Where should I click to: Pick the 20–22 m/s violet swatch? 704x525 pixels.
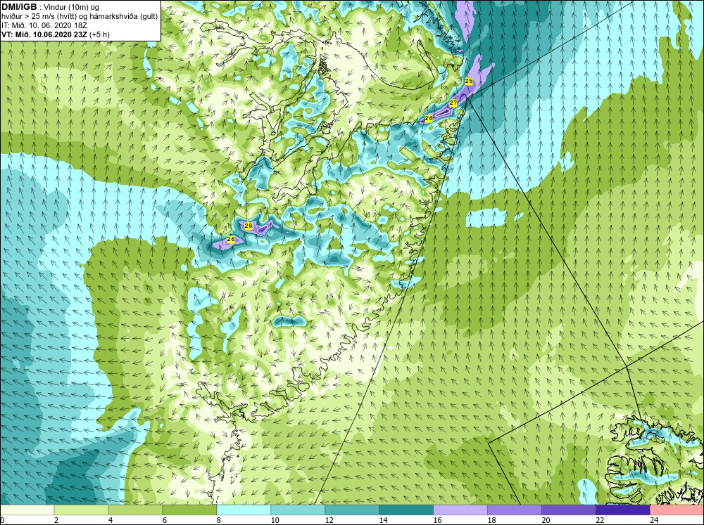click(568, 510)
